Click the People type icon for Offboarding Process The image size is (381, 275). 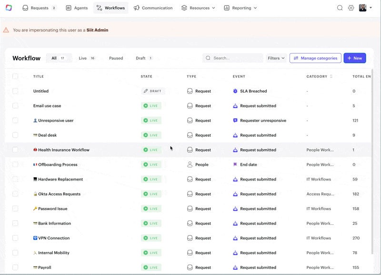[x=190, y=165]
